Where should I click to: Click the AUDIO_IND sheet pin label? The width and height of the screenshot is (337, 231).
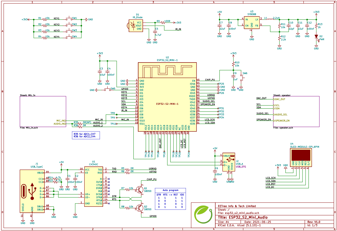(60, 124)
